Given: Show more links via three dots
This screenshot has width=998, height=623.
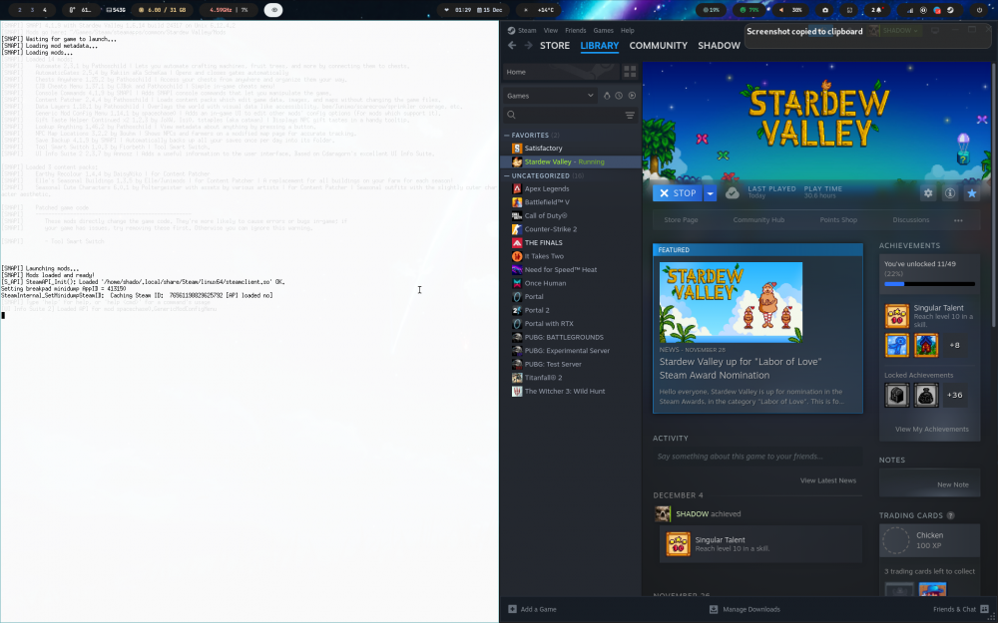Looking at the screenshot, I should click(x=958, y=220).
